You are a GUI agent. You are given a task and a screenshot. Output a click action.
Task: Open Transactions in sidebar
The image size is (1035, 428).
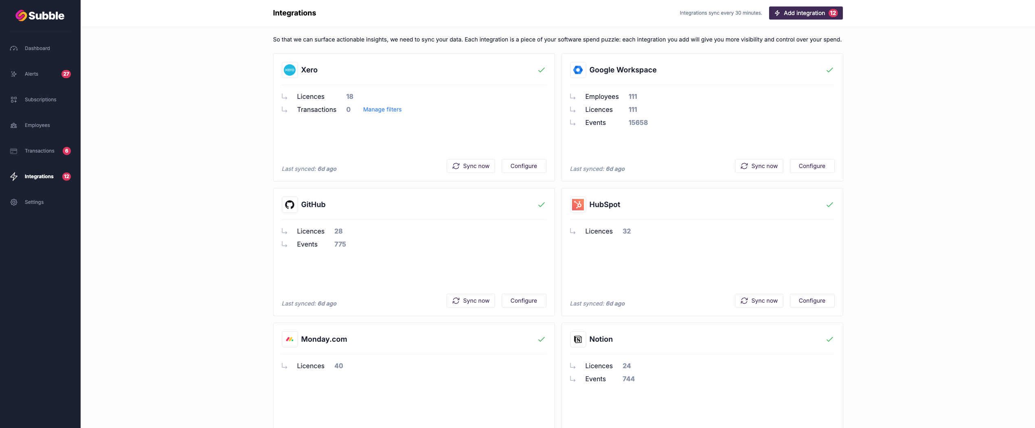click(40, 151)
